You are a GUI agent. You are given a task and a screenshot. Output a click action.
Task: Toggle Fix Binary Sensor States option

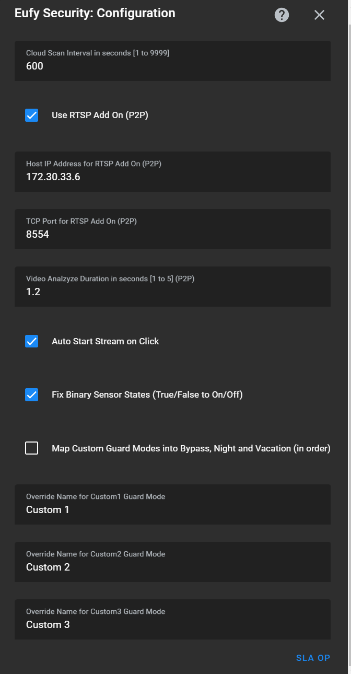(x=31, y=394)
